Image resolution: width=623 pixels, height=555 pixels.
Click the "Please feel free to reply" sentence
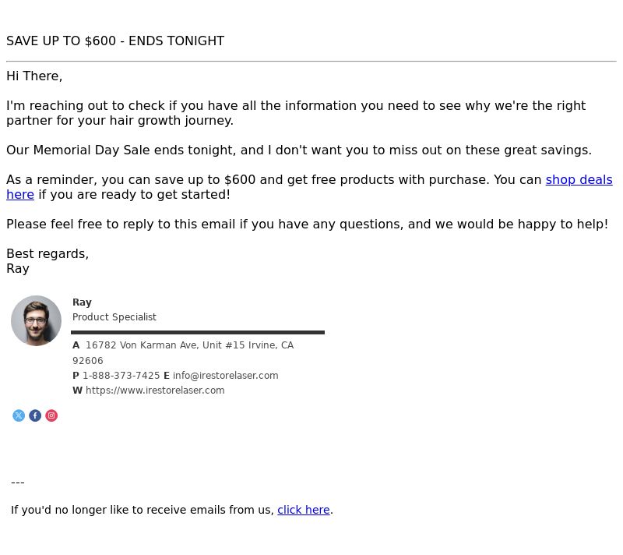(x=307, y=224)
